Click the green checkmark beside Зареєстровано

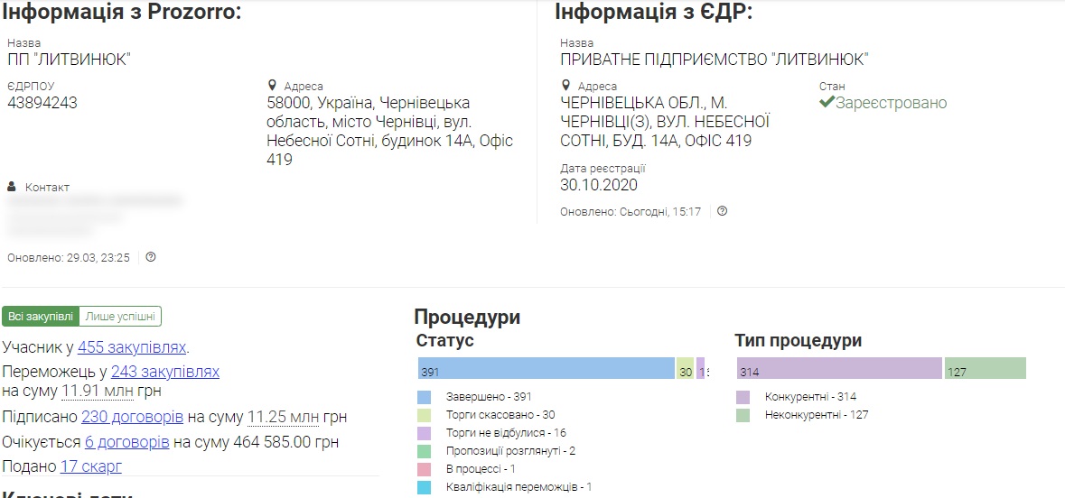(826, 103)
